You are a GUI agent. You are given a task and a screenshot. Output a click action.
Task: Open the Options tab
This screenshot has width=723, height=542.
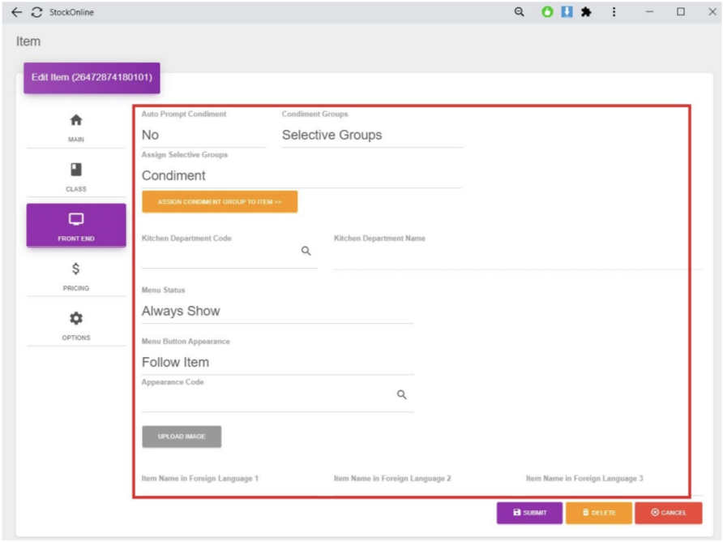tap(76, 325)
